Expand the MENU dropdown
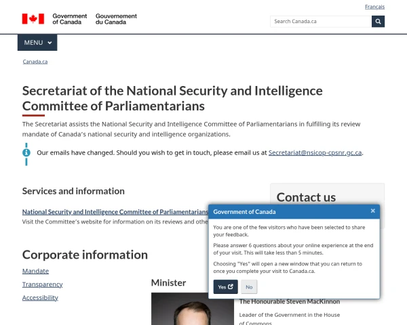Image resolution: width=407 pixels, height=325 pixels. tap(37, 43)
